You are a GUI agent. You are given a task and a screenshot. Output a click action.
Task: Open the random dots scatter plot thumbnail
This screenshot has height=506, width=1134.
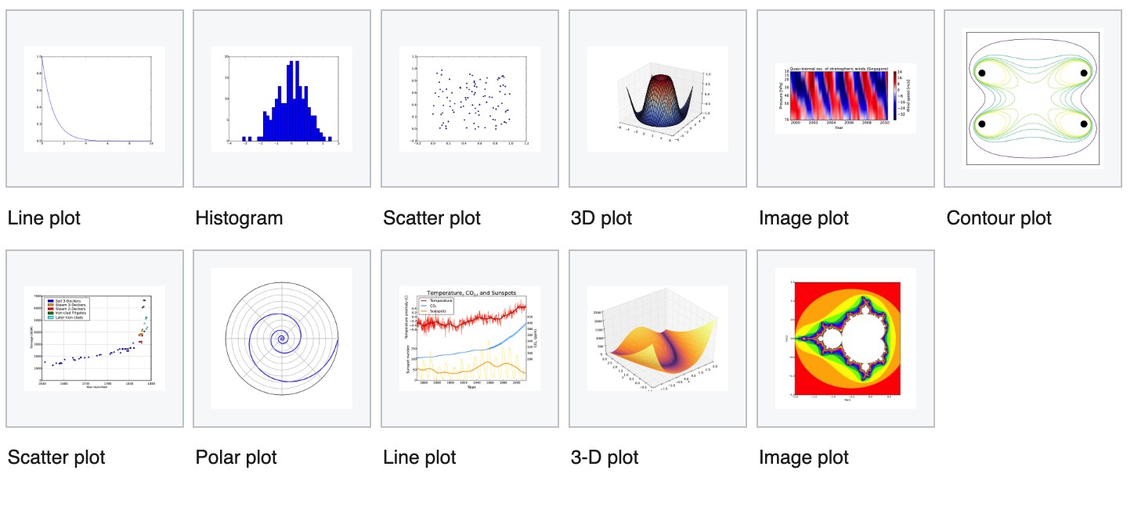[x=470, y=99]
